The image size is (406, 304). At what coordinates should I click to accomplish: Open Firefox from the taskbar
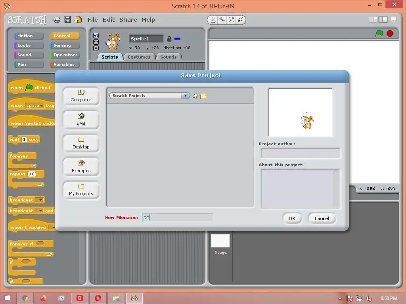click(x=43, y=298)
